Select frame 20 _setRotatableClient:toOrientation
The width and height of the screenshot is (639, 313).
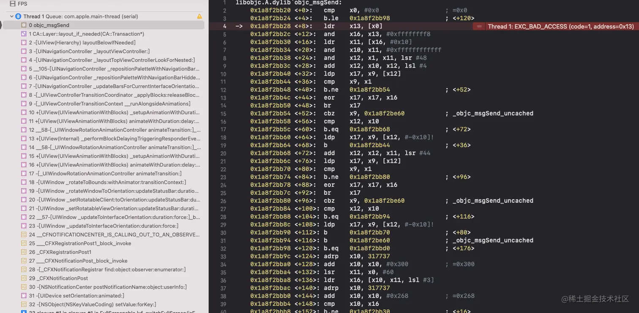tap(104, 200)
